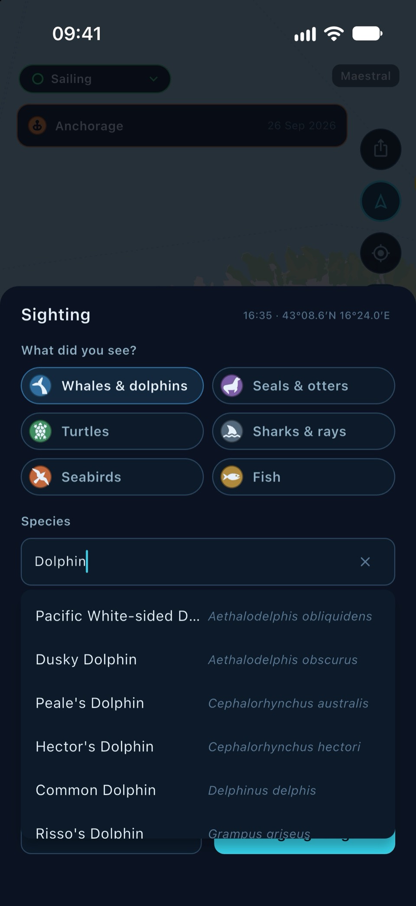
Task: Tap the turtle icon in Turtles chip
Action: click(x=40, y=431)
